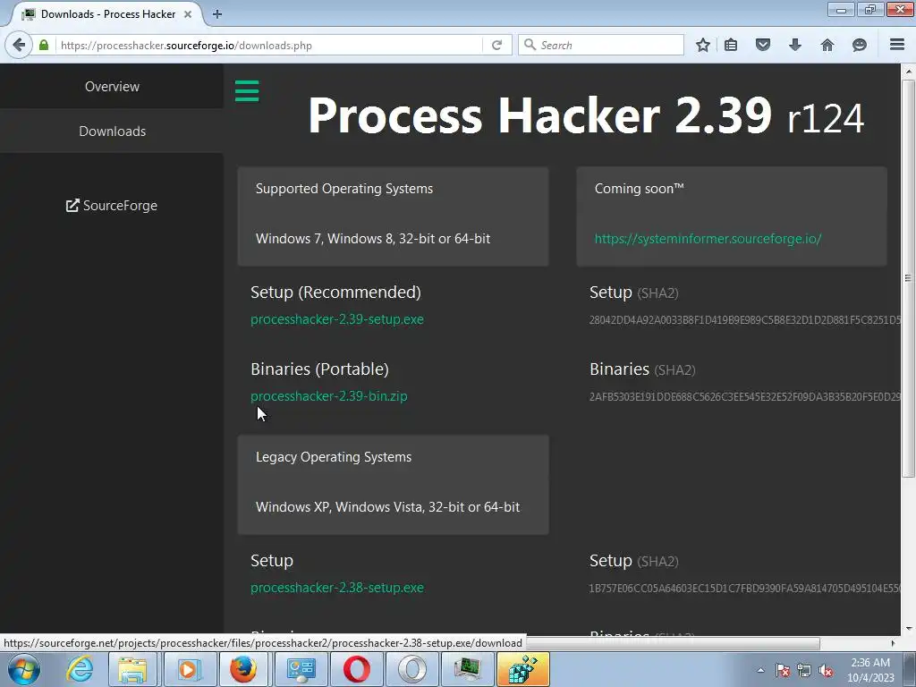Download processhacker-2.39-bin.zip
916x687 pixels.
pos(329,396)
